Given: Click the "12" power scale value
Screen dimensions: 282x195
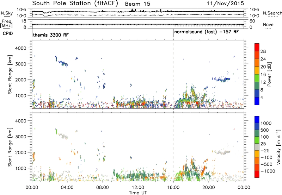Looking at the screenshot, I should pos(263,82).
